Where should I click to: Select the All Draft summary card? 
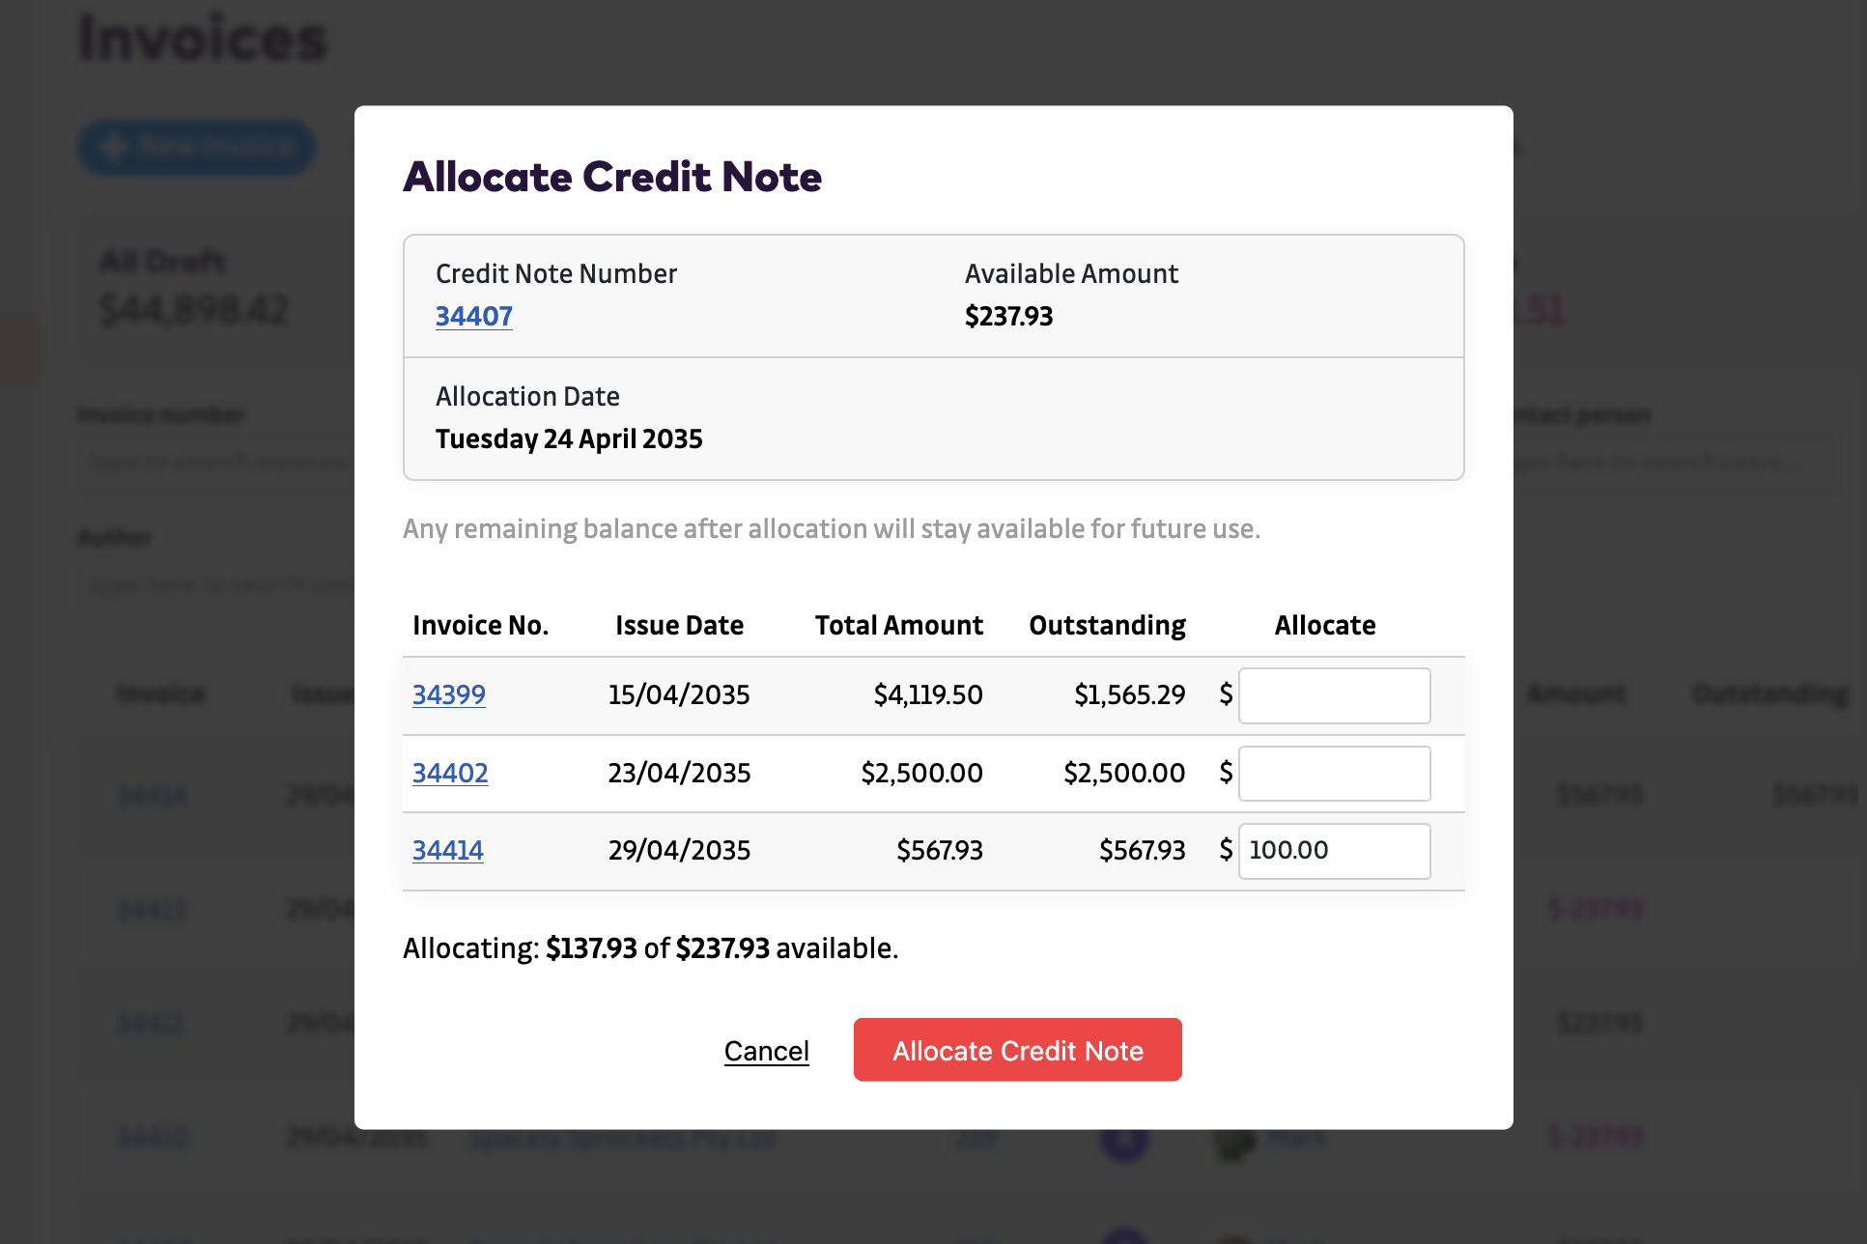tap(193, 290)
